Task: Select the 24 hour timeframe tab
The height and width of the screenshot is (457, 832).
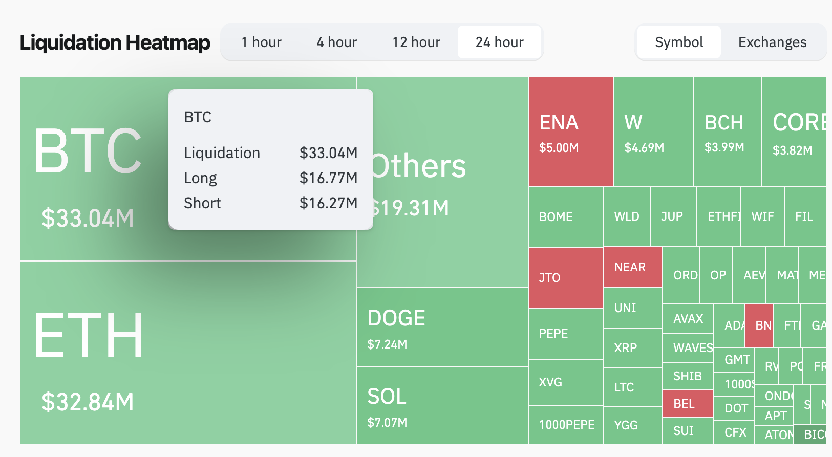Action: coord(499,42)
